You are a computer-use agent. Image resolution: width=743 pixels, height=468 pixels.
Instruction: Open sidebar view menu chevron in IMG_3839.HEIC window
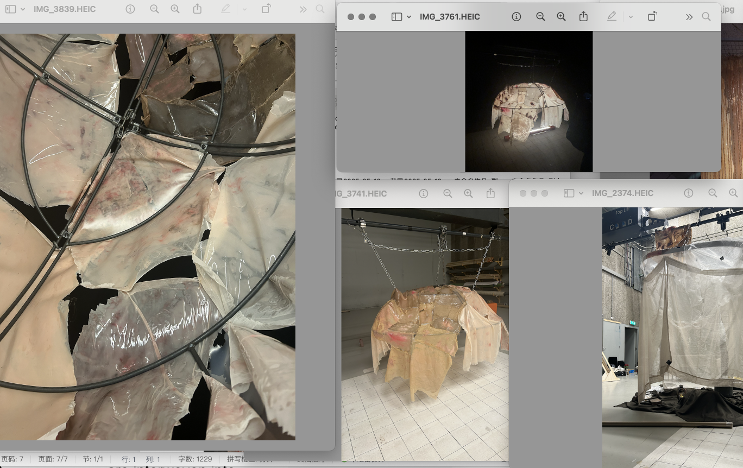[x=23, y=9]
